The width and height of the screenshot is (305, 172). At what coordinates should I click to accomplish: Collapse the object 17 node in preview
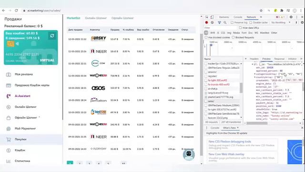(253, 64)
